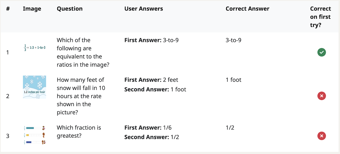340x154 pixels.
Task: Click the Correct Answer column header
Action: 247,9
